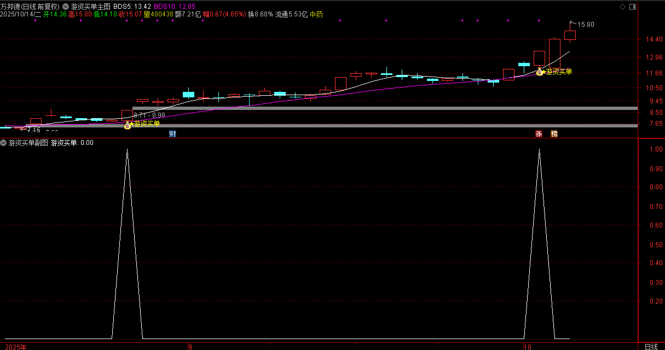This screenshot has height=350, width=665.
Task: Click the money bag icon near 8.71
Action: click(x=127, y=126)
